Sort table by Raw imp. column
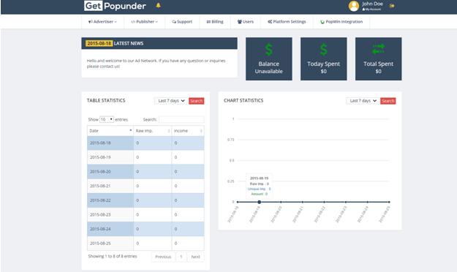This screenshot has height=272, width=457. [153, 131]
